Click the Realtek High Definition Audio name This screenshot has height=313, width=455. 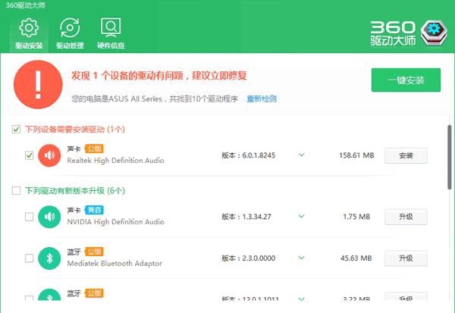tap(115, 161)
